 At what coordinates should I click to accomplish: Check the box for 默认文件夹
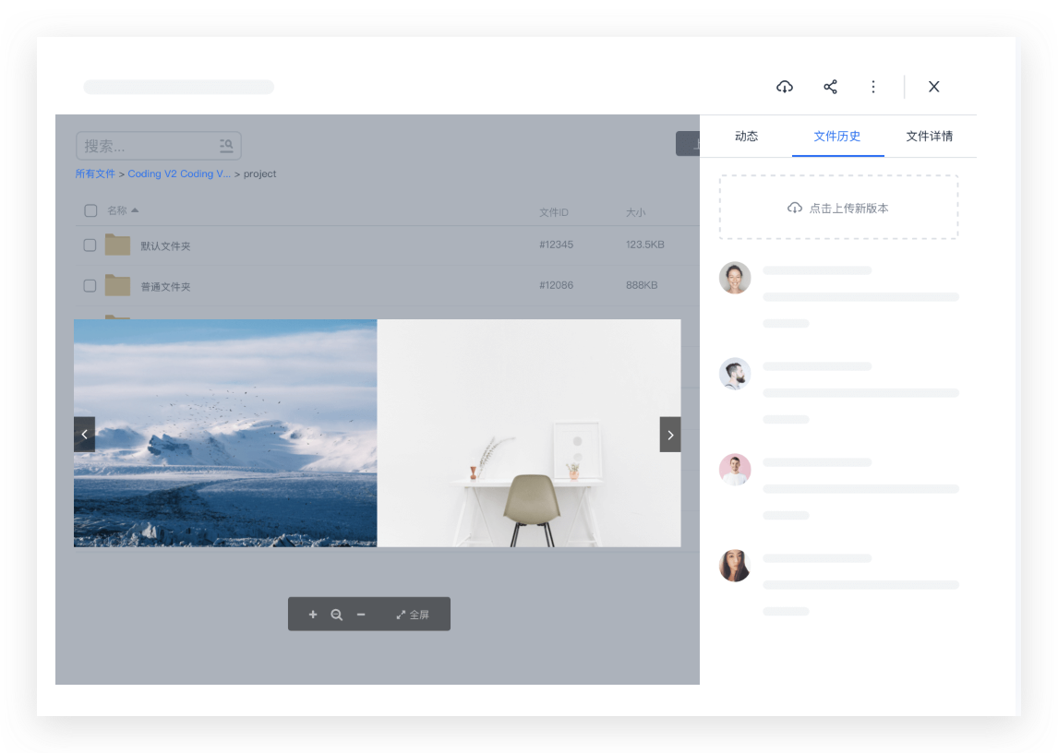(90, 245)
